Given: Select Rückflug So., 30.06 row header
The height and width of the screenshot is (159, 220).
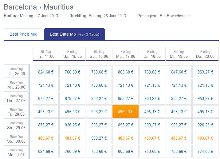Looking at the screenshot, I should click(x=16, y=139).
